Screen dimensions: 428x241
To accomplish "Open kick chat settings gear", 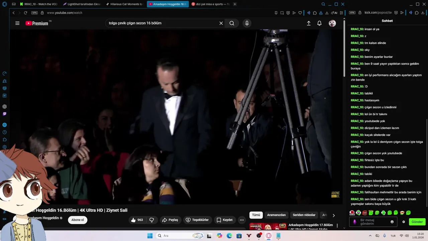I will (404, 222).
